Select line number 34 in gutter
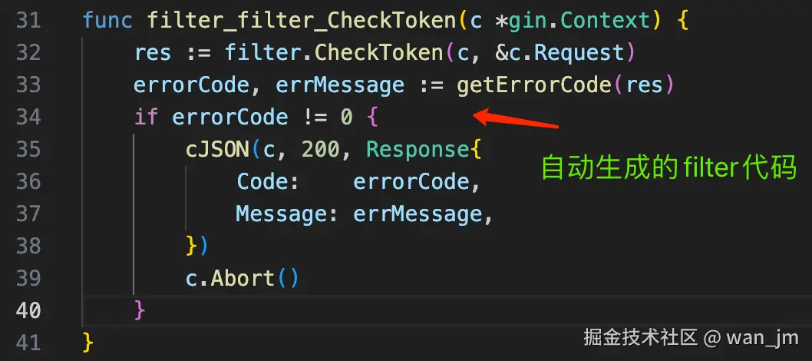The height and width of the screenshot is (361, 812). click(28, 118)
